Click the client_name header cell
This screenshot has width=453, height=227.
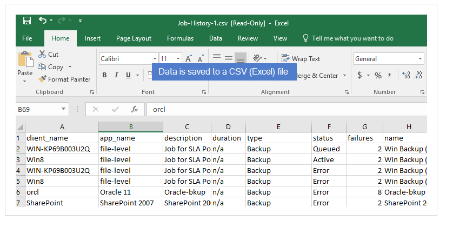[62, 138]
